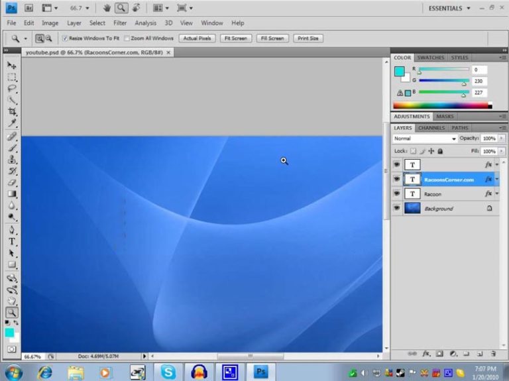Add a layer mask

pos(439,354)
